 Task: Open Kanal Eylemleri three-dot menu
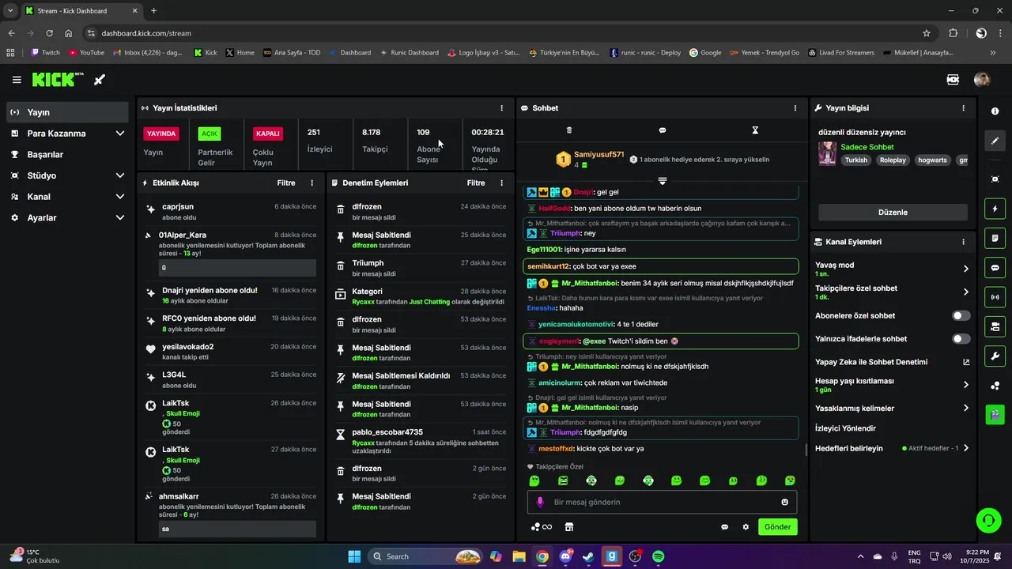pyautogui.click(x=963, y=242)
